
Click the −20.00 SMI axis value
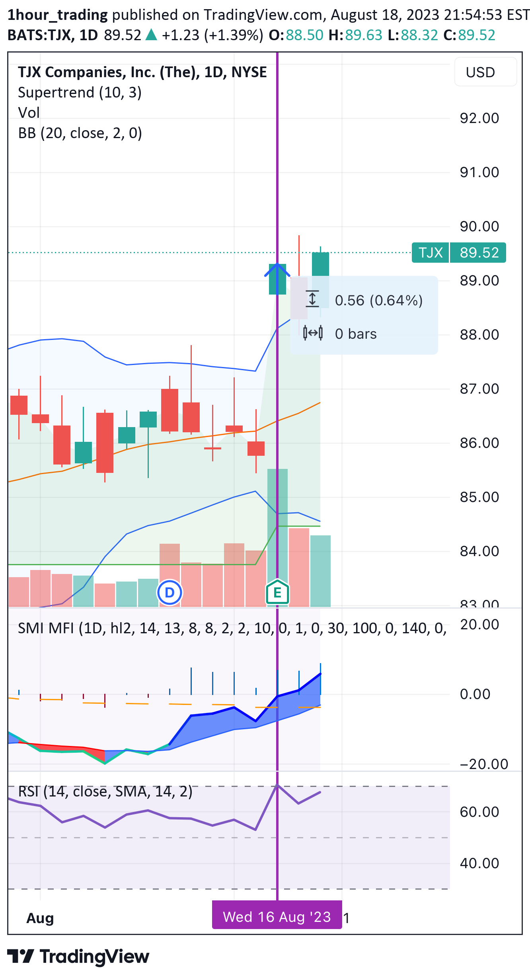click(x=484, y=764)
